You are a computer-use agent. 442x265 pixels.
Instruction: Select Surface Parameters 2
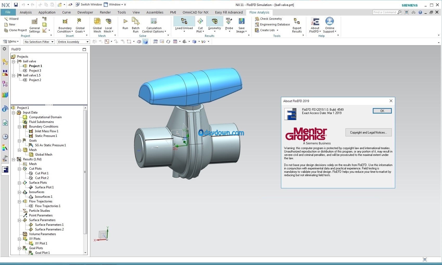(x=49, y=229)
